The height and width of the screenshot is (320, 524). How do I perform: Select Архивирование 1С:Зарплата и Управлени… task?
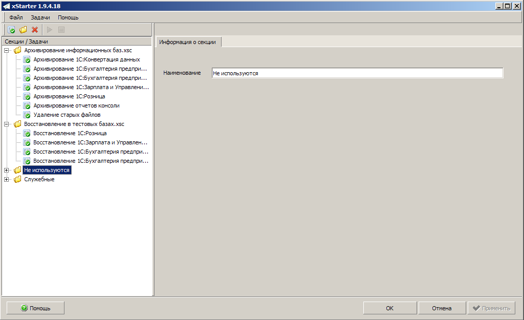pyautogui.click(x=91, y=87)
